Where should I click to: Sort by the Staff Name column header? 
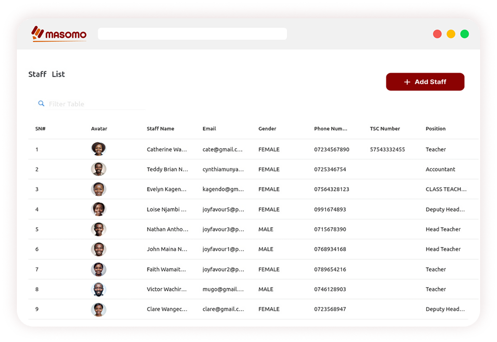point(161,129)
